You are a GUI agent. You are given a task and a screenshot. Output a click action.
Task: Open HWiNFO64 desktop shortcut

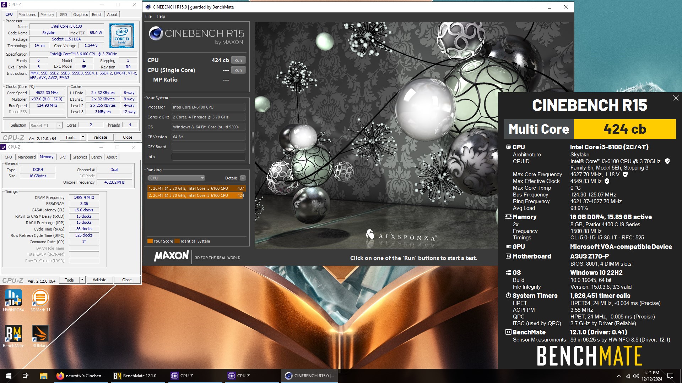[13, 300]
